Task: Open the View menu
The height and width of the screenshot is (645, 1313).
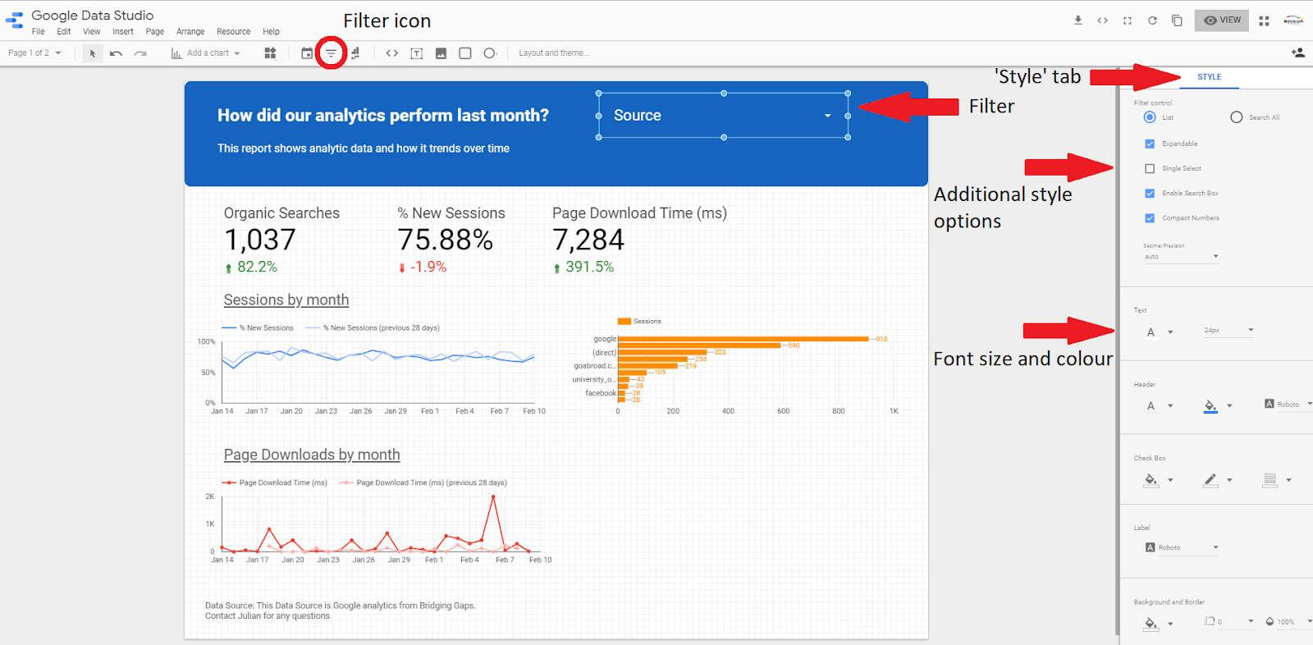Action: tap(92, 32)
